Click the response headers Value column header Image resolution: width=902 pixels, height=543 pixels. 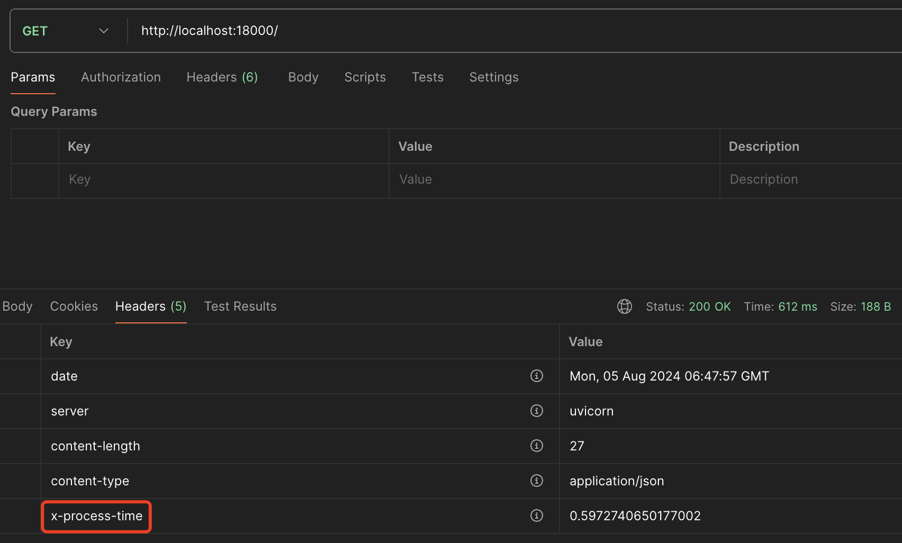click(585, 342)
